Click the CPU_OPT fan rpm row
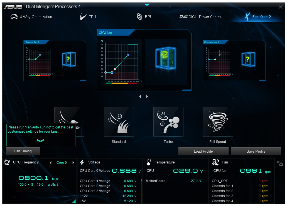287x206 pixels. [x=240, y=181]
